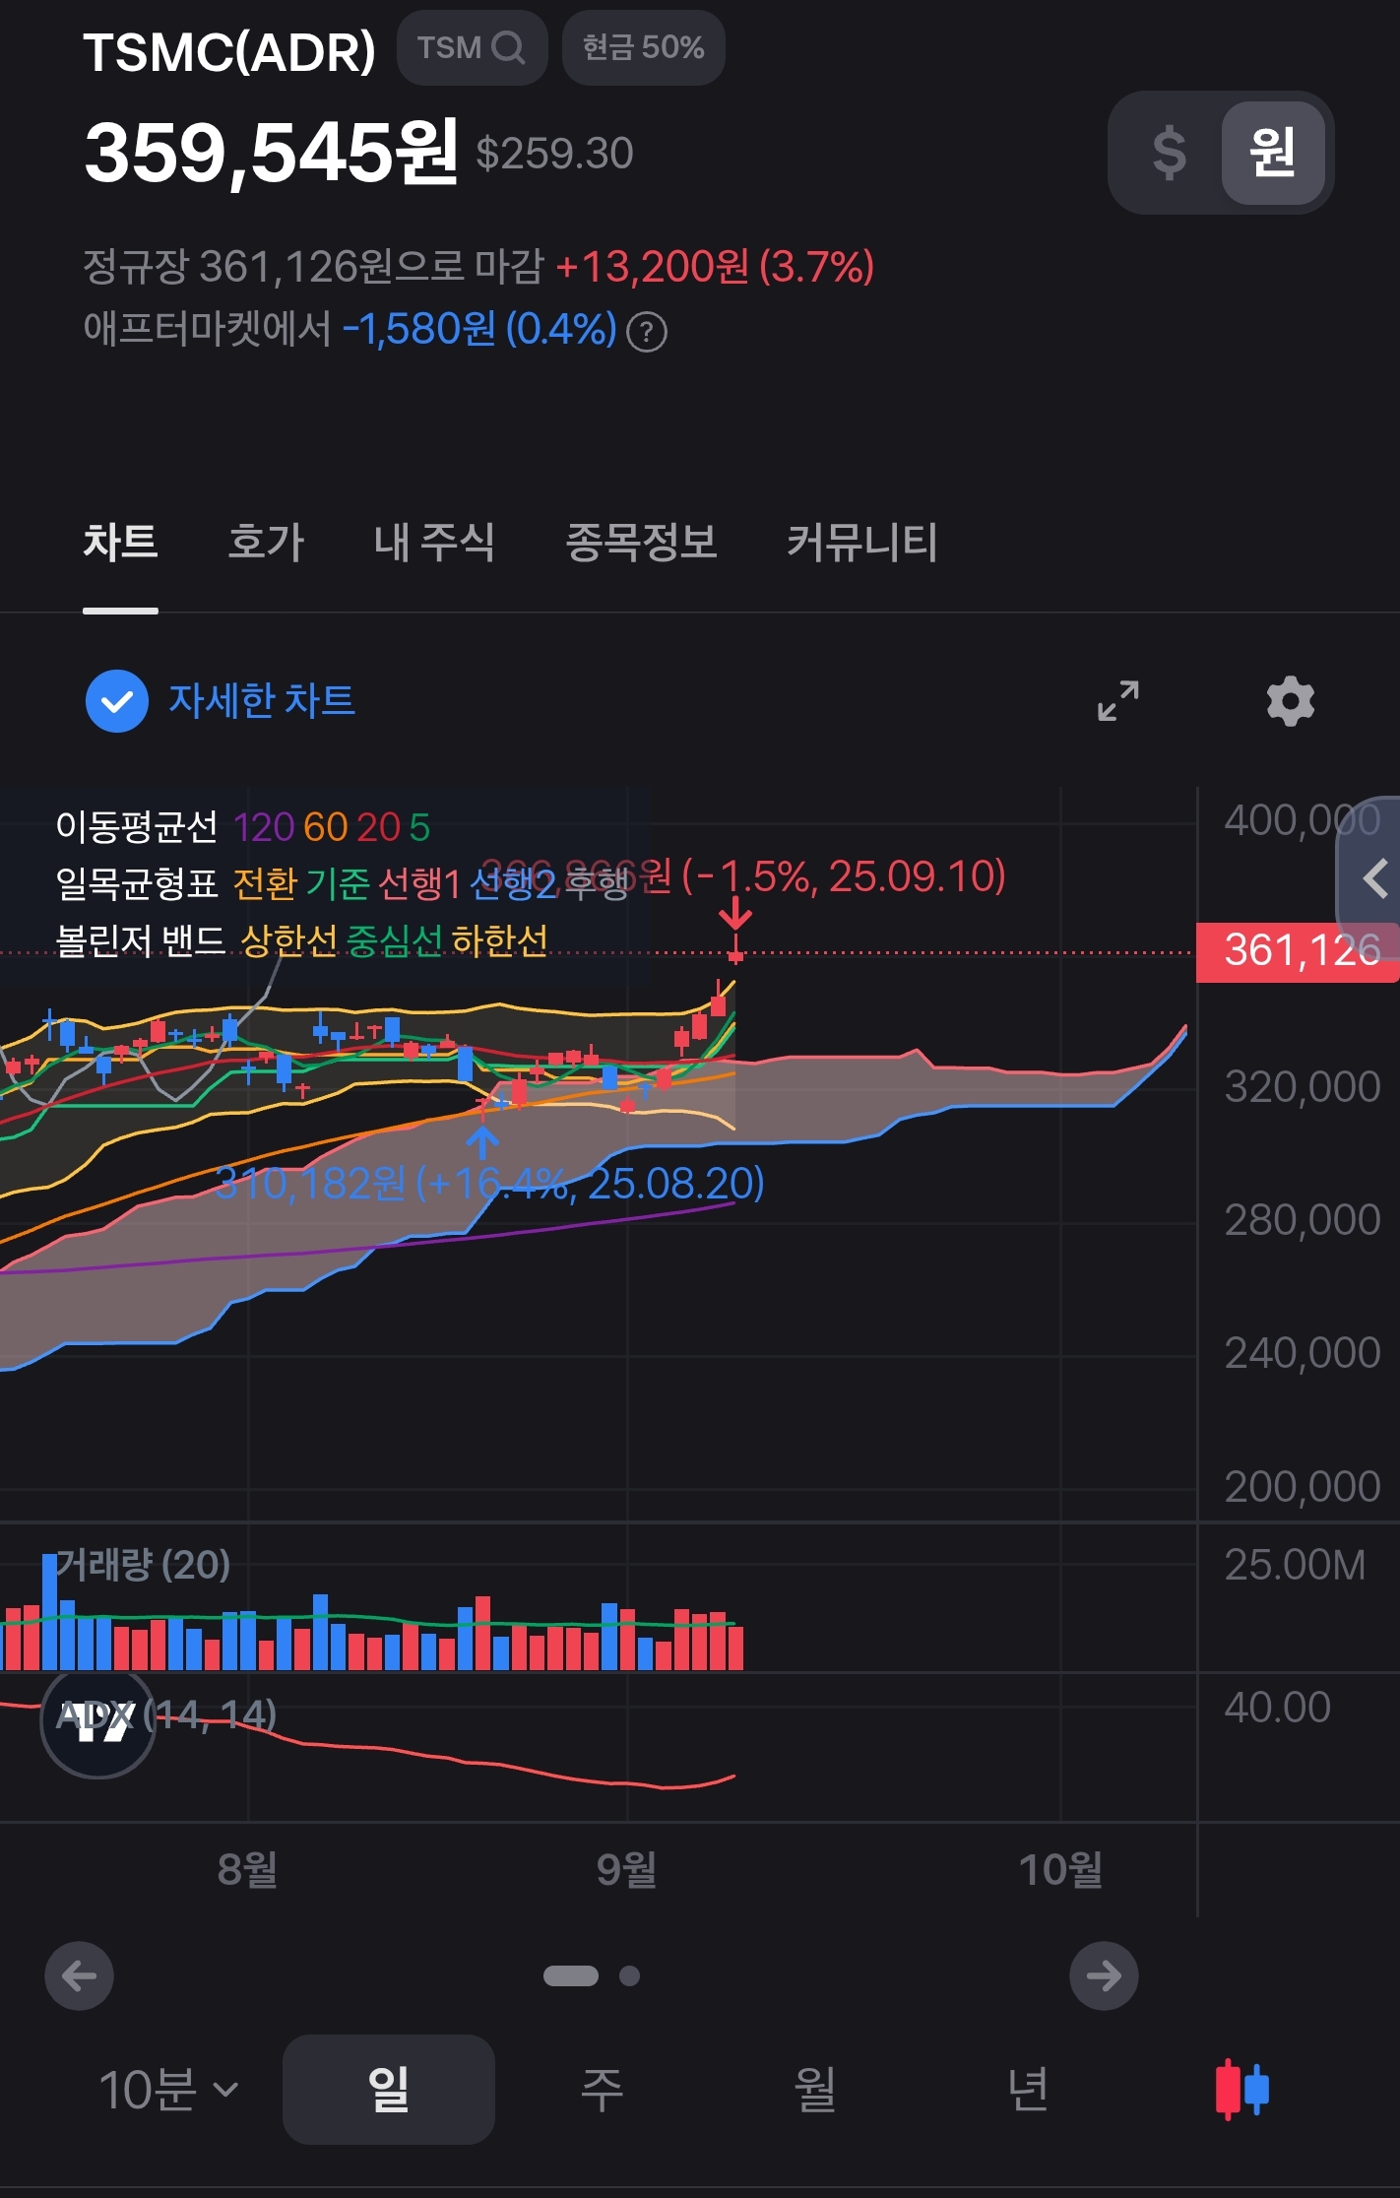Image resolution: width=1400 pixels, height=2198 pixels.
Task: Tap the TSMC(ADR) stock title
Action: click(229, 52)
